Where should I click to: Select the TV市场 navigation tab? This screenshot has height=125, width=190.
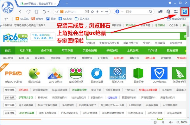coord(153,50)
